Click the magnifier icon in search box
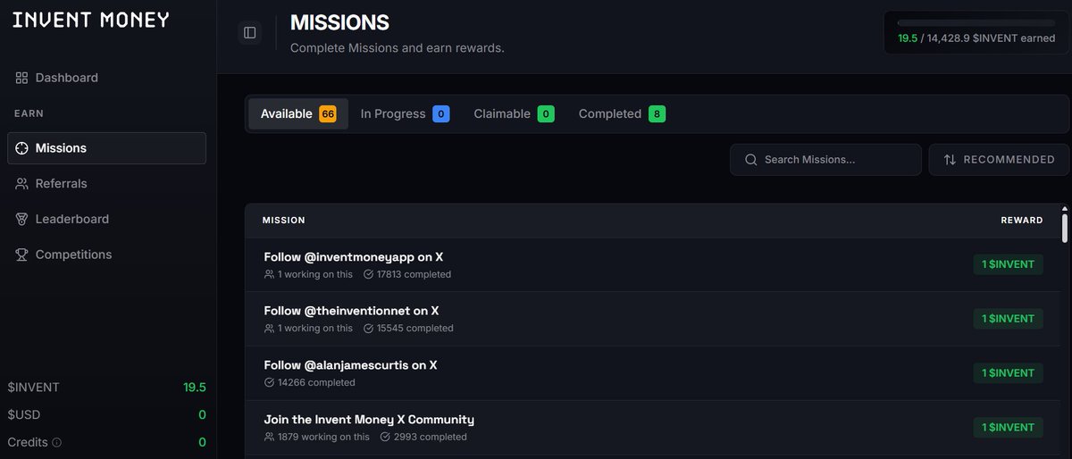 click(750, 160)
